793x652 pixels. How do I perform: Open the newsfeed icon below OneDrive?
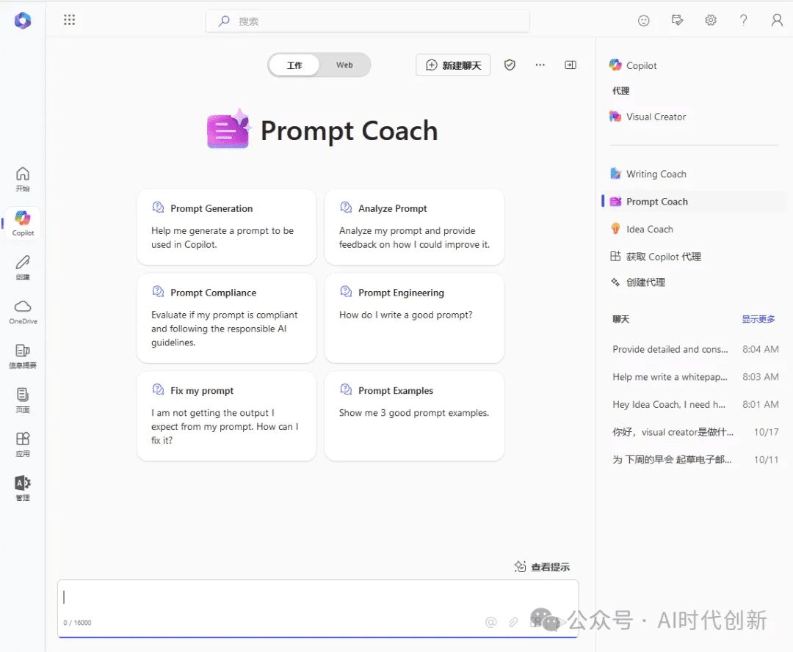pos(23,356)
